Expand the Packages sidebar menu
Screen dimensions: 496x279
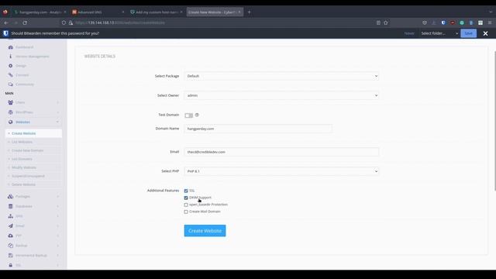pyautogui.click(x=57, y=196)
